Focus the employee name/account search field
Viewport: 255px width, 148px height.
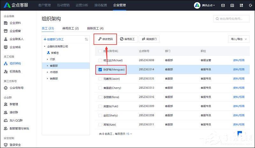(x=231, y=19)
